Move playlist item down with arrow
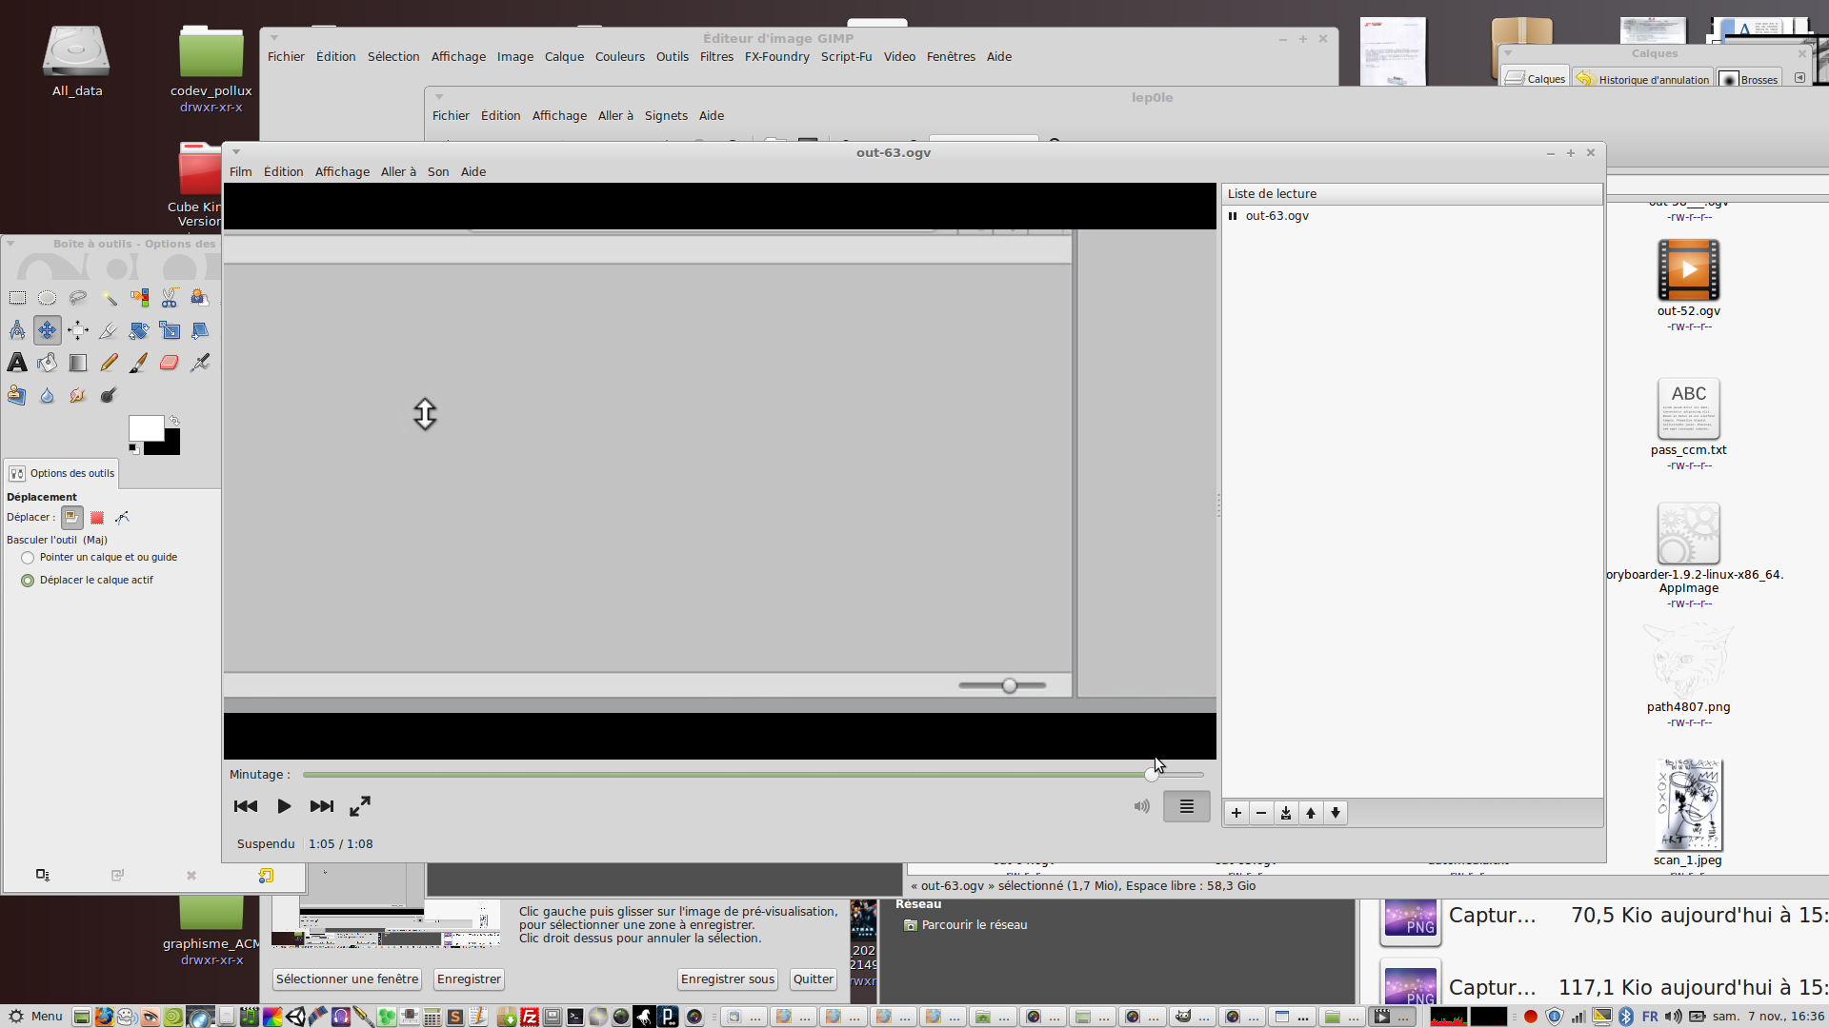 click(x=1336, y=813)
